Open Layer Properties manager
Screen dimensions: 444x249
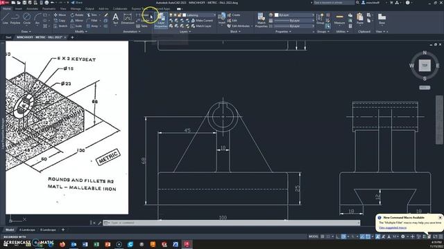coord(161,21)
